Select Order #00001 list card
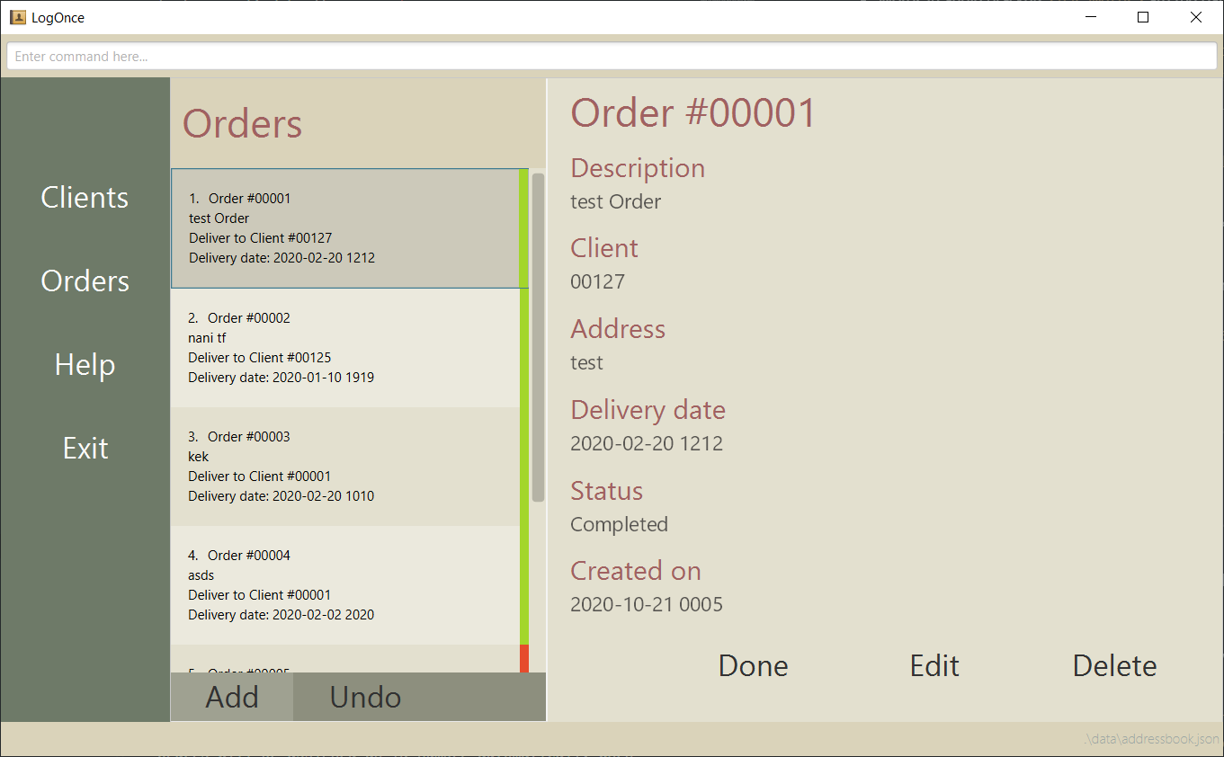This screenshot has height=757, width=1224. coord(350,228)
